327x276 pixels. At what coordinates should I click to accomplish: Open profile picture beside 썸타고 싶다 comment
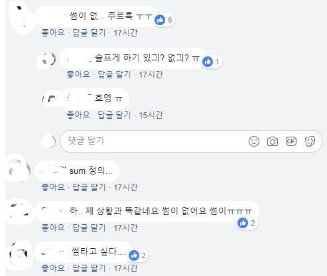pyautogui.click(x=19, y=253)
